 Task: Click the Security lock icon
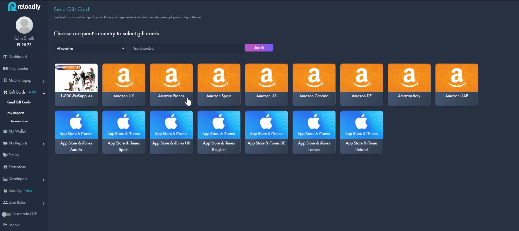[5, 191]
